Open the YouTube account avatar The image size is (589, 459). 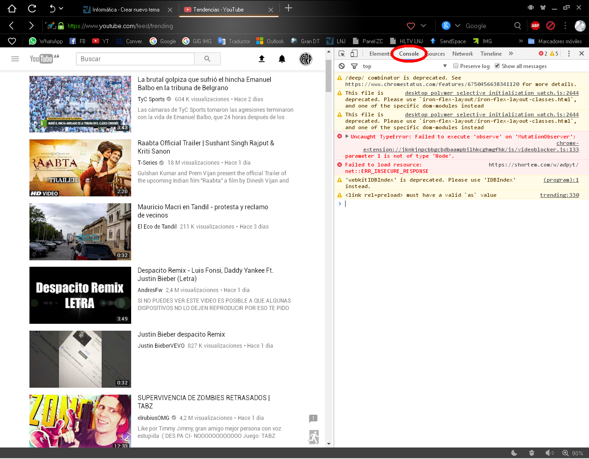point(306,59)
